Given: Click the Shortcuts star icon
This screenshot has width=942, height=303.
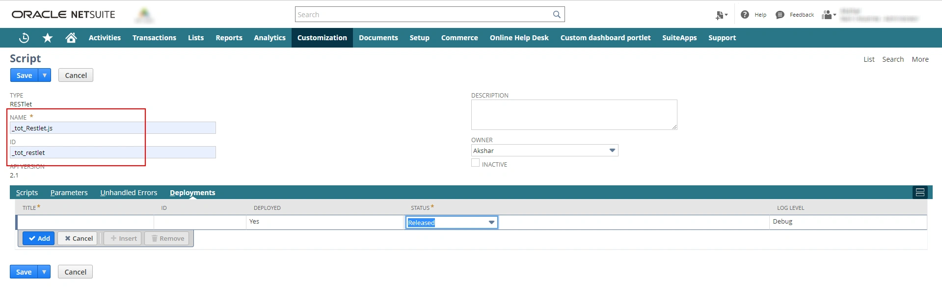Looking at the screenshot, I should 48,38.
